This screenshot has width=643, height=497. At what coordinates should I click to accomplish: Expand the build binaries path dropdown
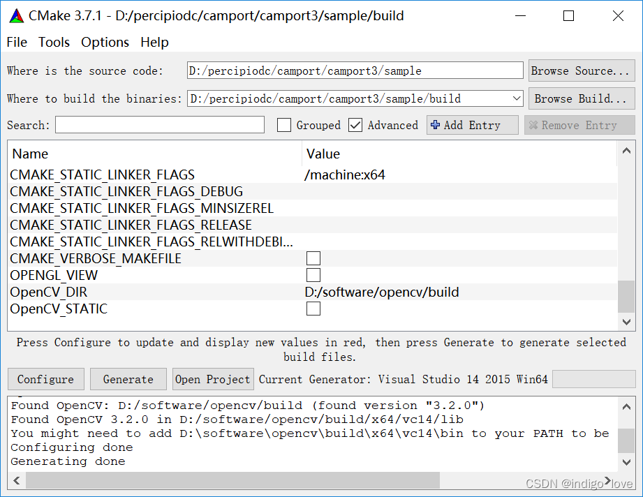click(517, 98)
